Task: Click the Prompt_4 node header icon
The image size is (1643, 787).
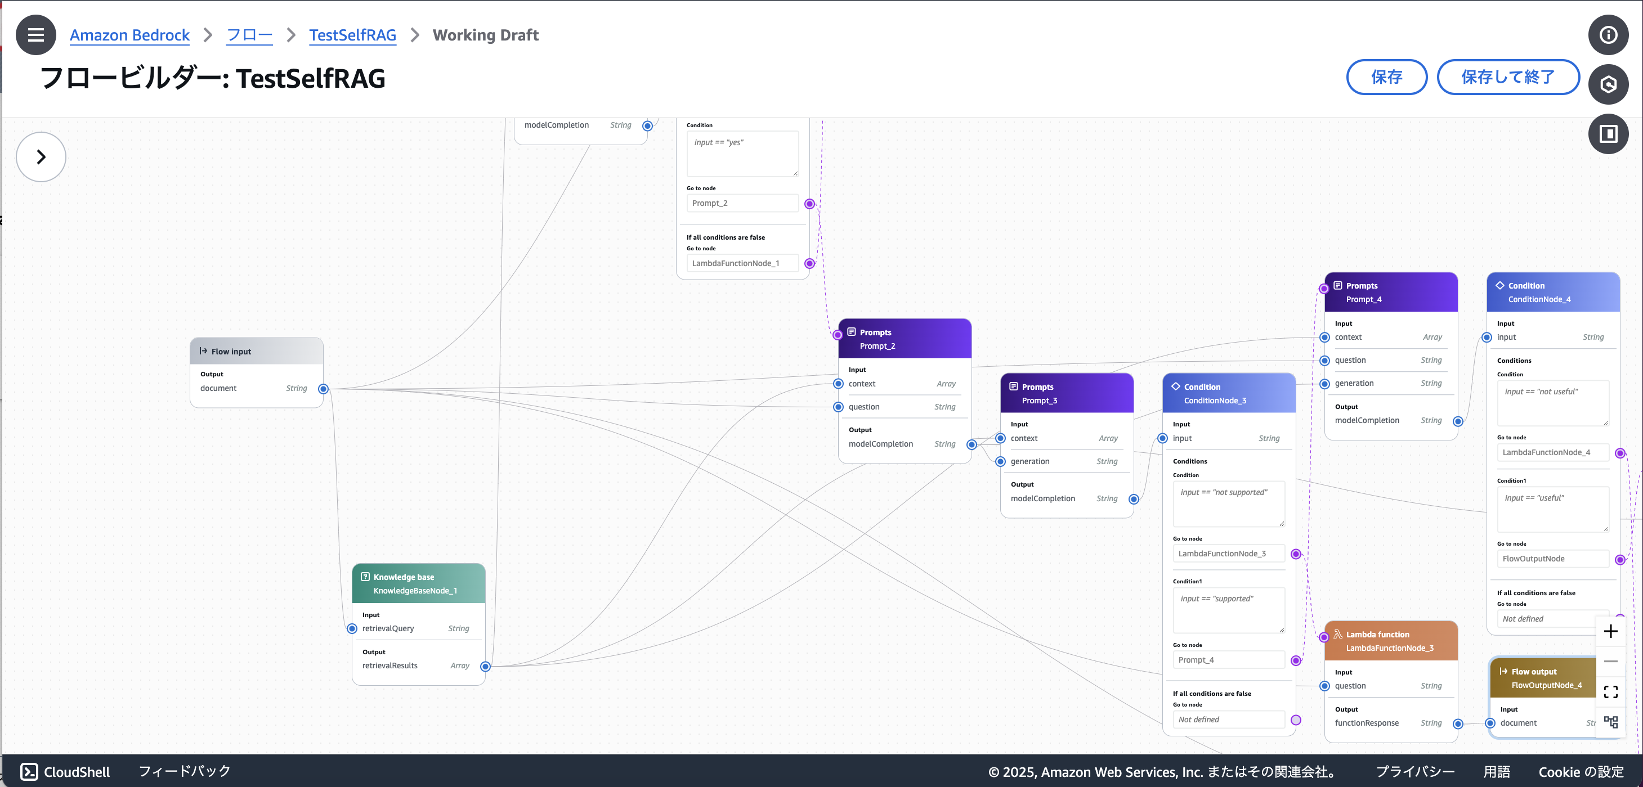Action: (x=1337, y=285)
